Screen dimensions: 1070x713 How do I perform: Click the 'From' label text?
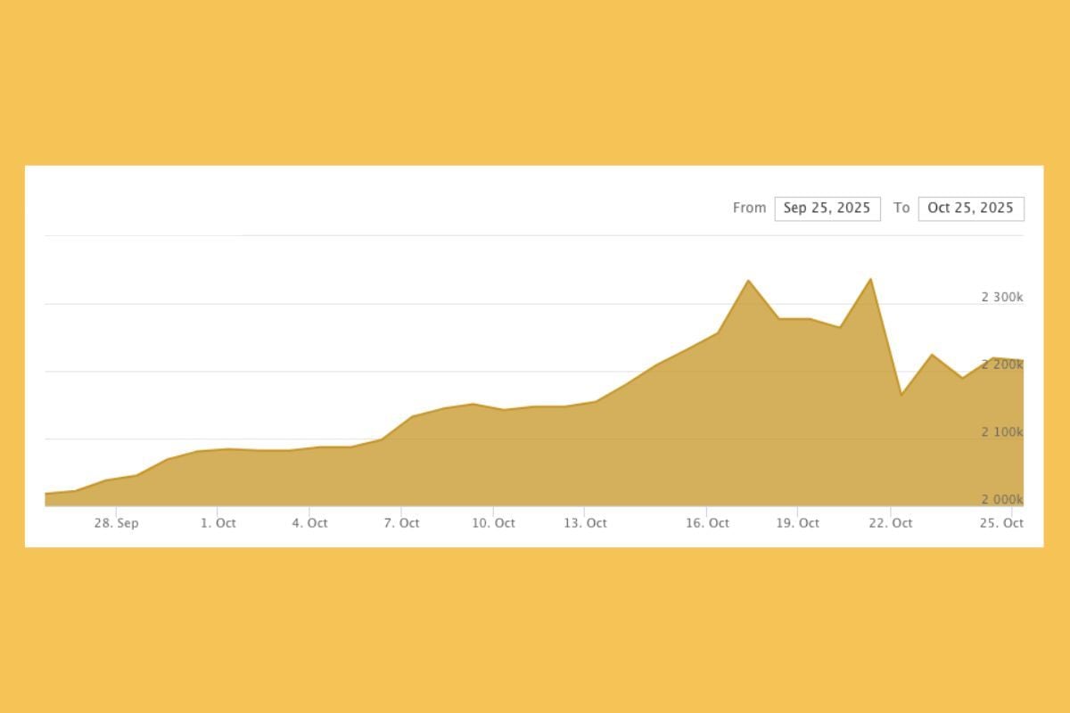[x=749, y=208]
